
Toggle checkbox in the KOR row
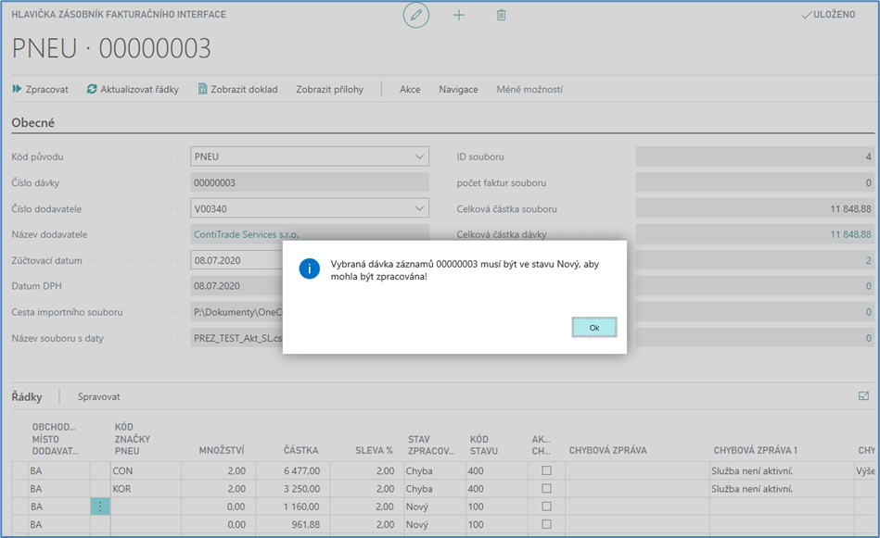click(546, 488)
